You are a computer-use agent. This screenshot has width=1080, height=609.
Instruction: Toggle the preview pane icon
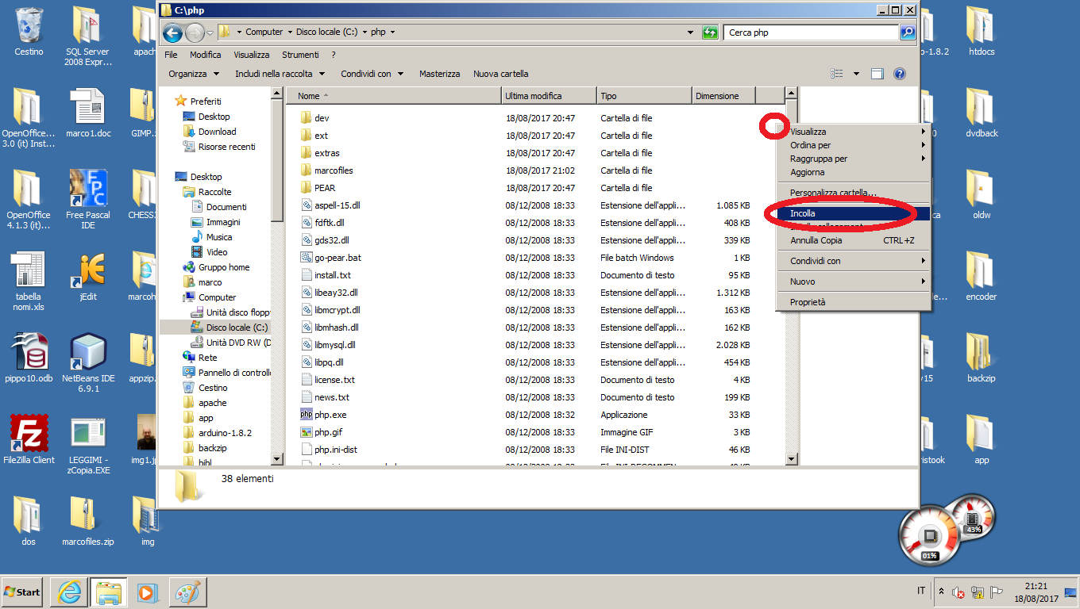pyautogui.click(x=877, y=74)
